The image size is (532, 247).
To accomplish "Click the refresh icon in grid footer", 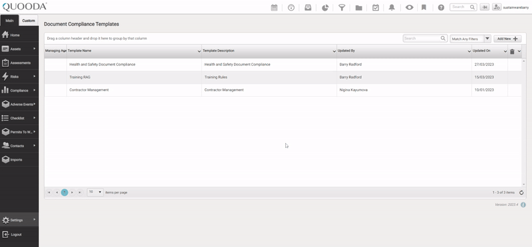I will pyautogui.click(x=521, y=193).
